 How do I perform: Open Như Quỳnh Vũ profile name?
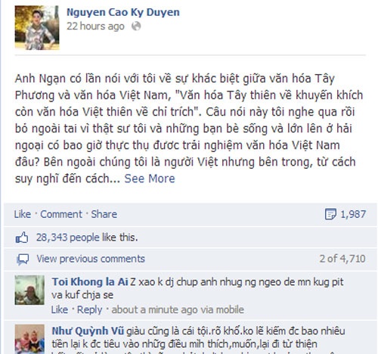click(x=88, y=331)
